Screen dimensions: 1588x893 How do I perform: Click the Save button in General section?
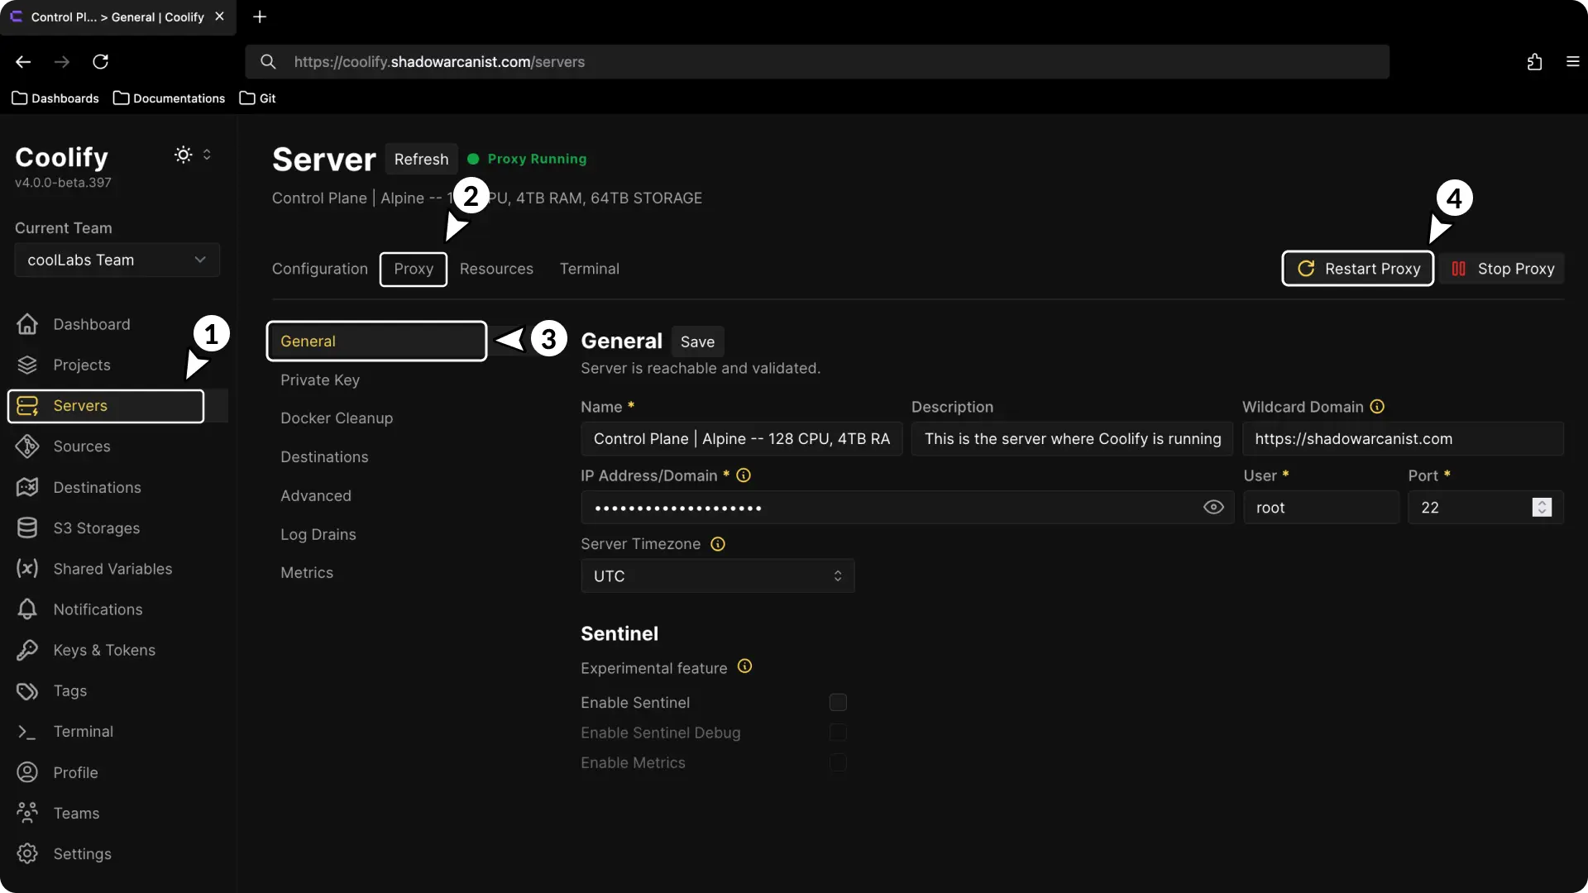tap(697, 341)
